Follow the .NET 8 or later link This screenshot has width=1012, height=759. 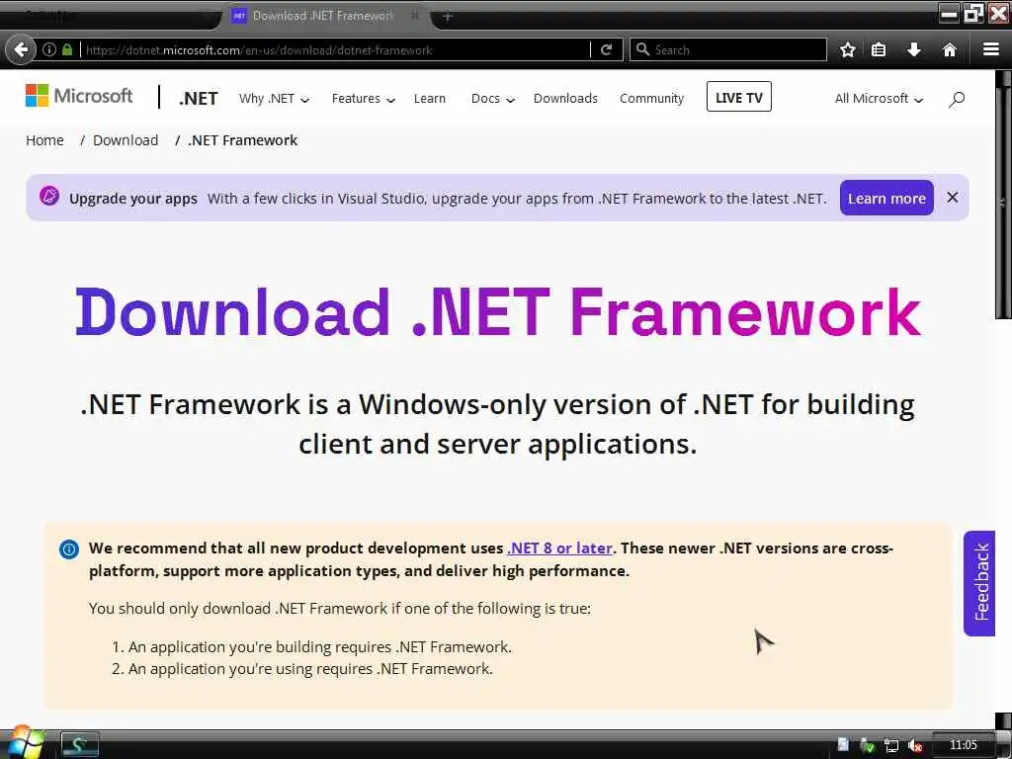click(x=559, y=548)
